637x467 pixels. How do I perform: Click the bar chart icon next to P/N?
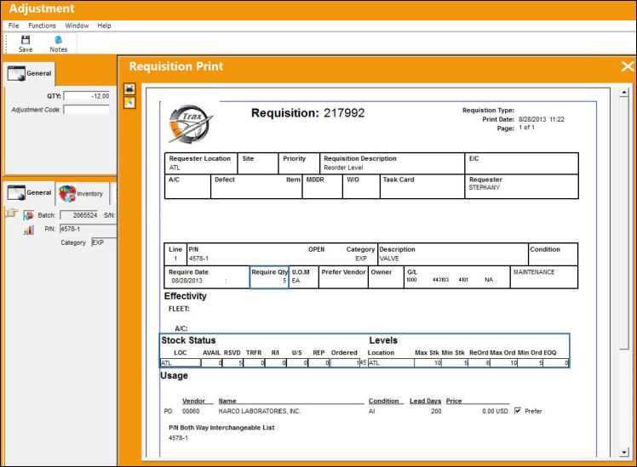28,230
